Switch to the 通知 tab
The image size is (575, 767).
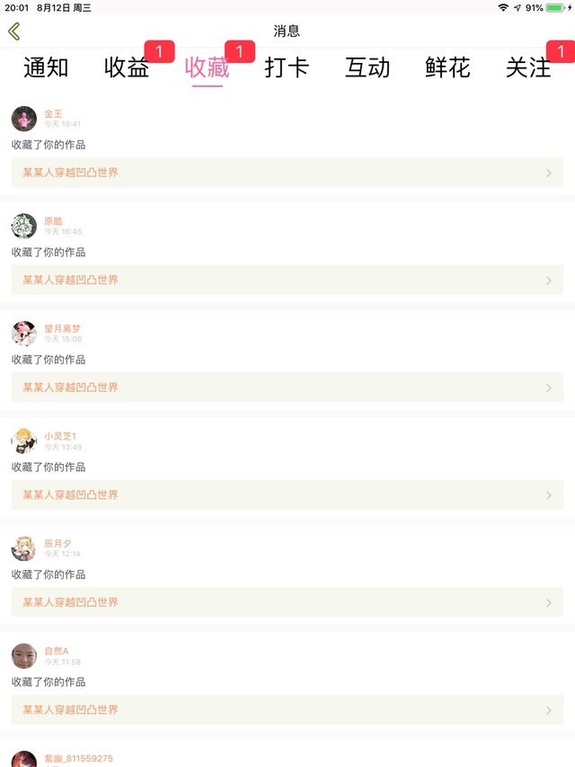pyautogui.click(x=46, y=67)
